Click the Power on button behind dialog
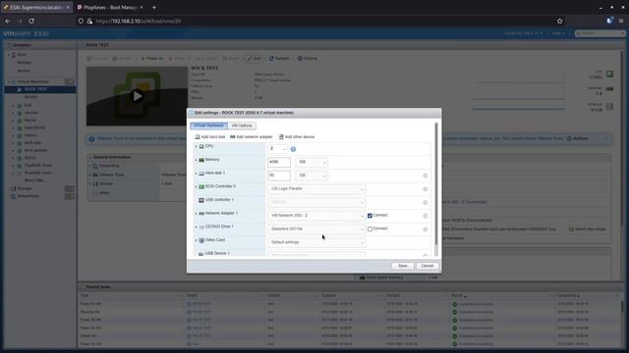629x353 pixels. point(151,59)
